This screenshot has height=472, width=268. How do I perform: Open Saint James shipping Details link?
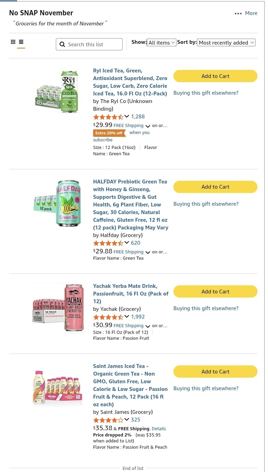(159, 428)
